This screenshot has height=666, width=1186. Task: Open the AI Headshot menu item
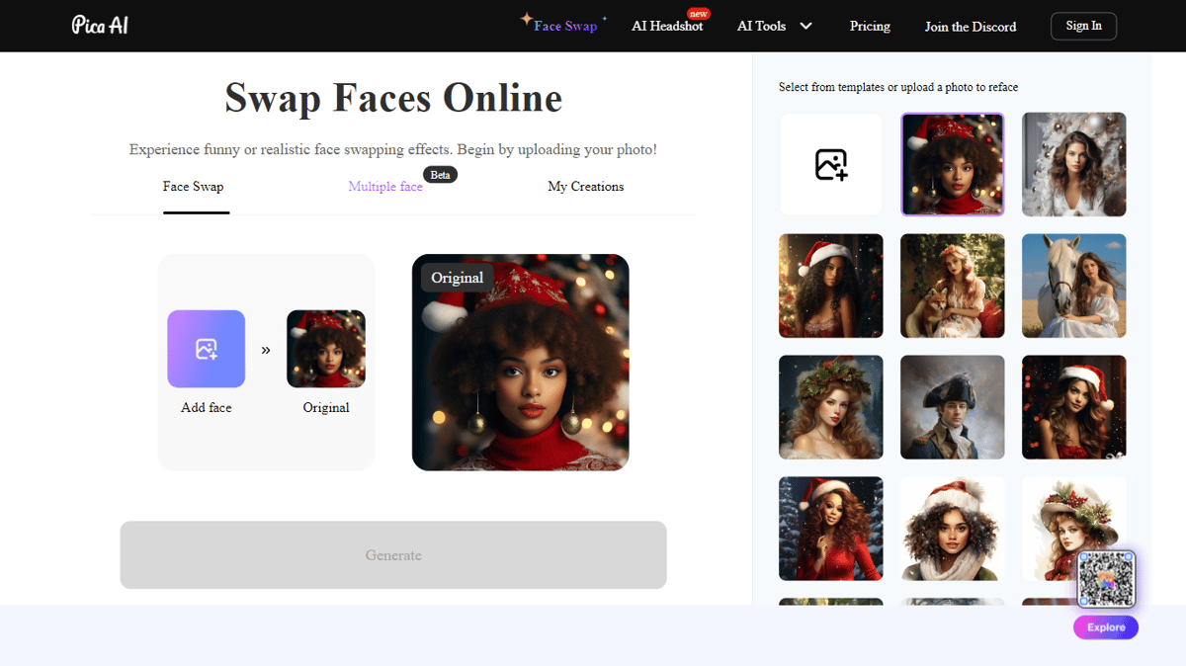[x=668, y=26]
